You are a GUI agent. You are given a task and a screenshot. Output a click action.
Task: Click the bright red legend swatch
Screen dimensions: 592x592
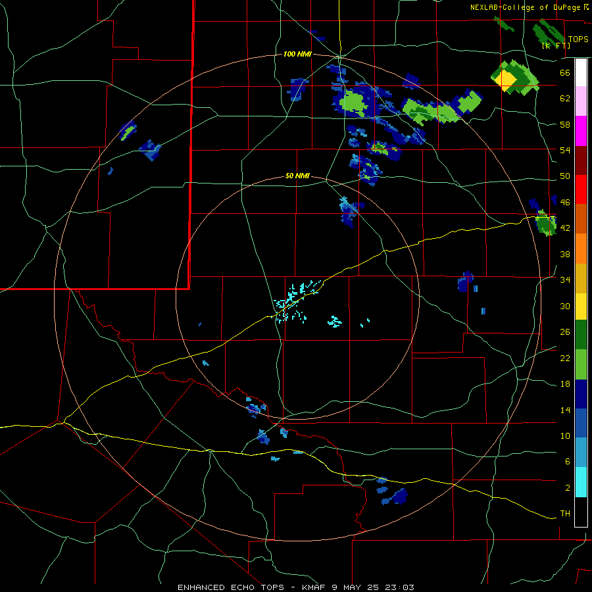point(581,189)
